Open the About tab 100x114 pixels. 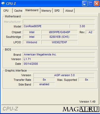click(x=69, y=11)
